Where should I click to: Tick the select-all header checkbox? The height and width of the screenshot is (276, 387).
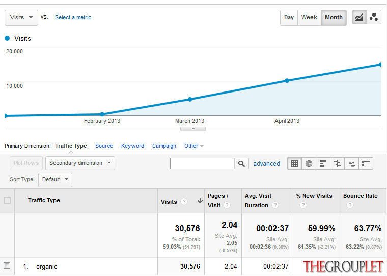click(x=8, y=201)
